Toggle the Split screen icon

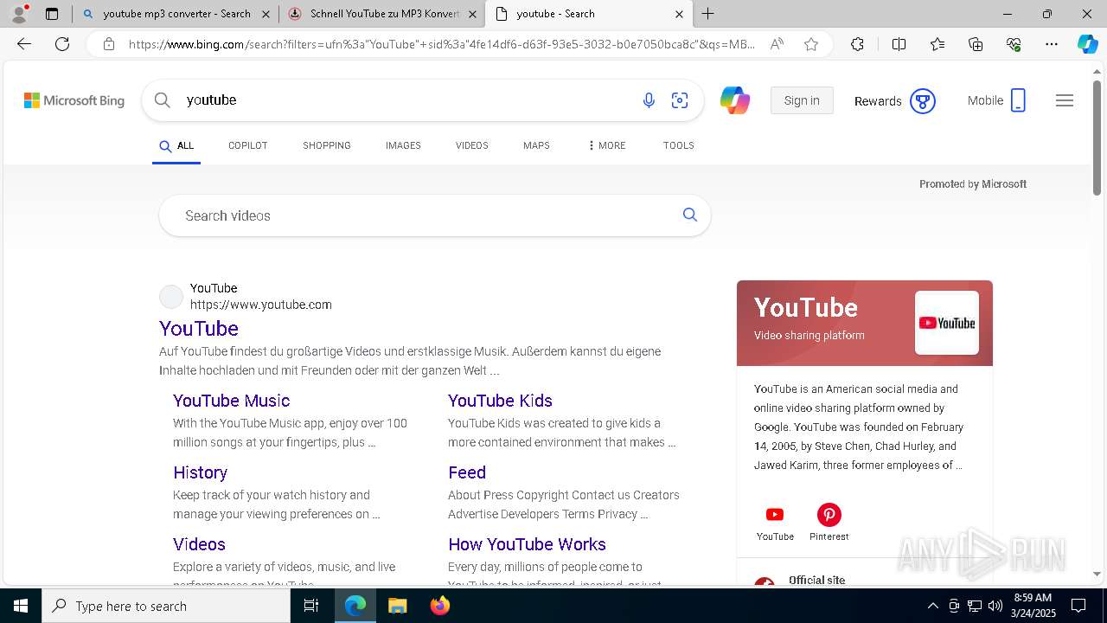[x=899, y=44]
